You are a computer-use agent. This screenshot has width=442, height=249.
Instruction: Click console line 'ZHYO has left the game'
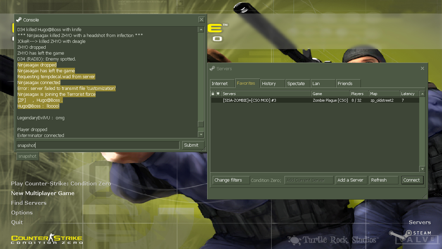click(x=41, y=53)
